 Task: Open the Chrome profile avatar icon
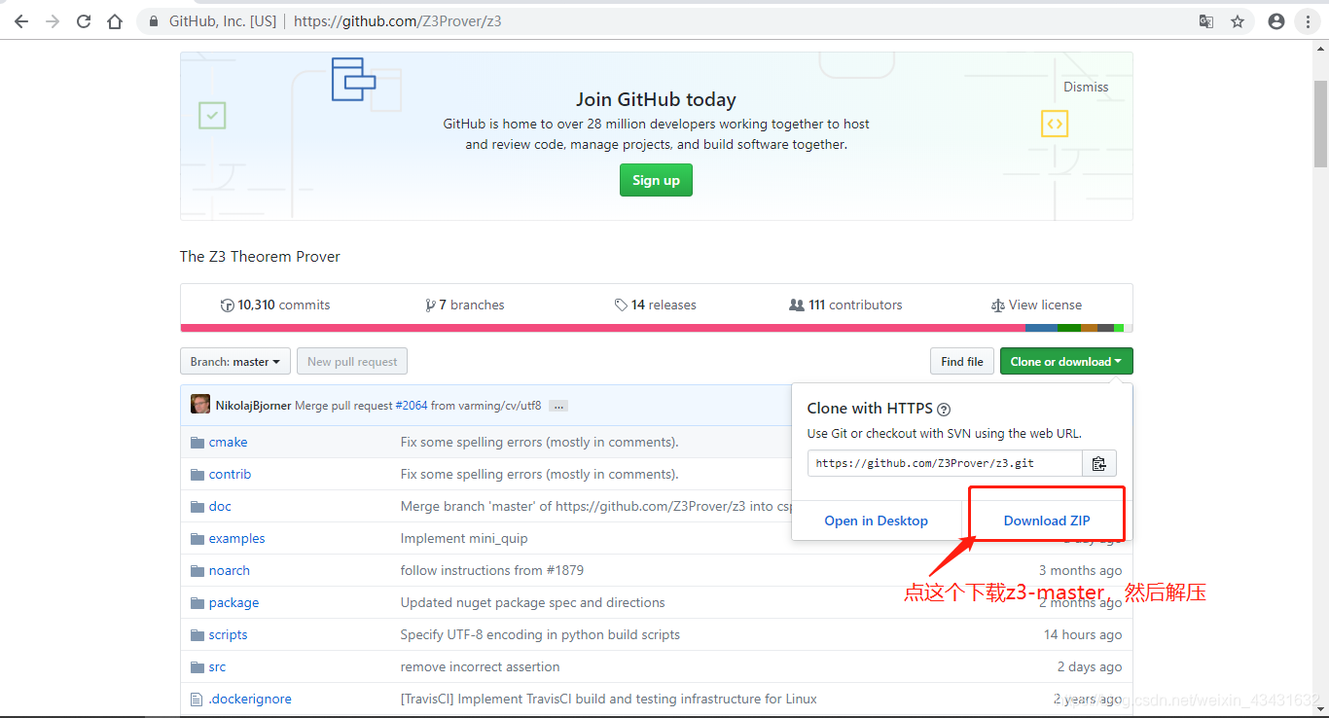(x=1276, y=21)
